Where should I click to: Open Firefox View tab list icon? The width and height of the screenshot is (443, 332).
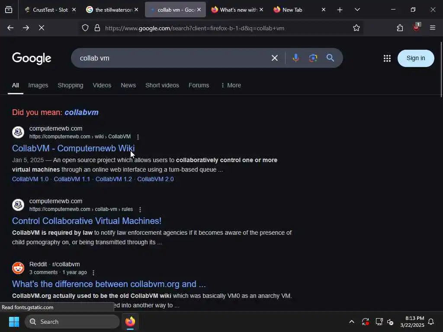(9, 10)
